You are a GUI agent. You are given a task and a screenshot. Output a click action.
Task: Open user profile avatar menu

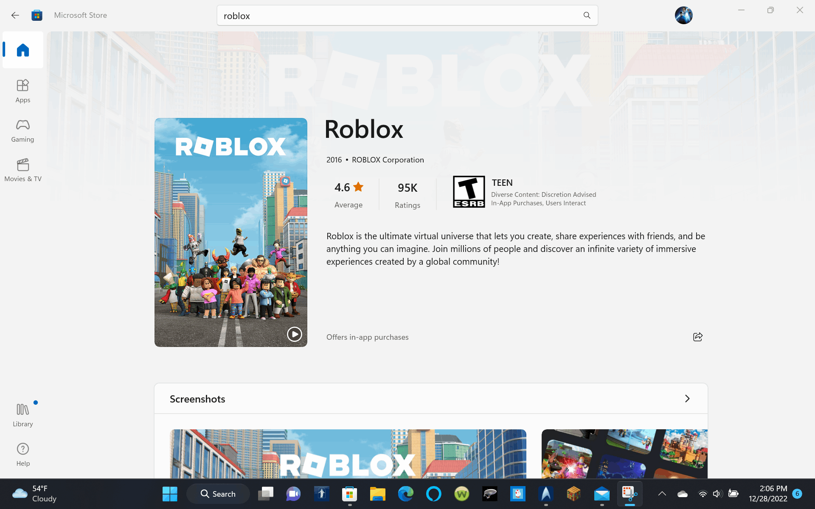[683, 15]
